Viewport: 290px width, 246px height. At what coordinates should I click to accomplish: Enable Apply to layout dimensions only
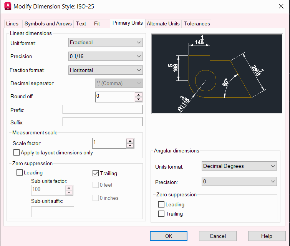click(17, 152)
